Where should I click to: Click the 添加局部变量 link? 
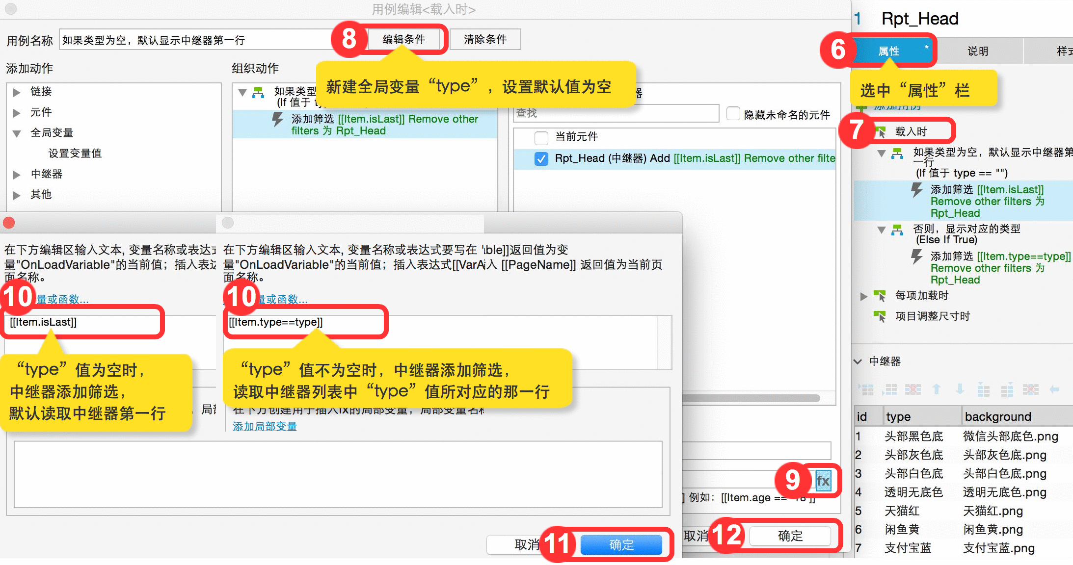(265, 426)
